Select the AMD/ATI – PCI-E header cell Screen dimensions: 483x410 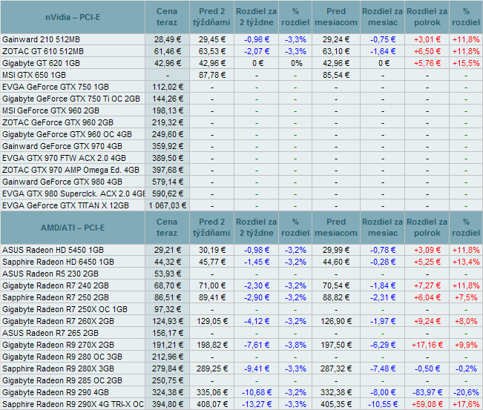coord(73,228)
